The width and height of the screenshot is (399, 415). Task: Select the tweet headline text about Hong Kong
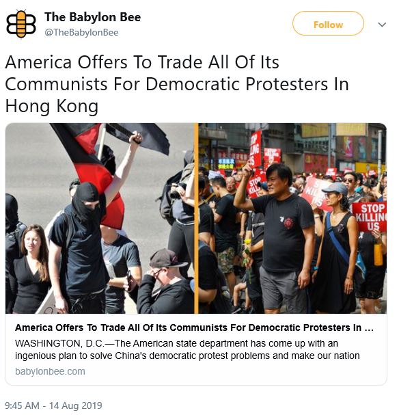[x=177, y=84]
